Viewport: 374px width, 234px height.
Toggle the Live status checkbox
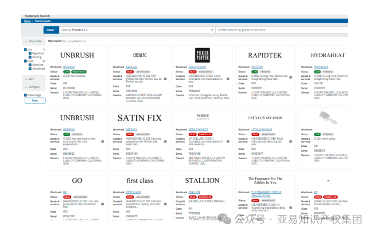tap(25, 50)
